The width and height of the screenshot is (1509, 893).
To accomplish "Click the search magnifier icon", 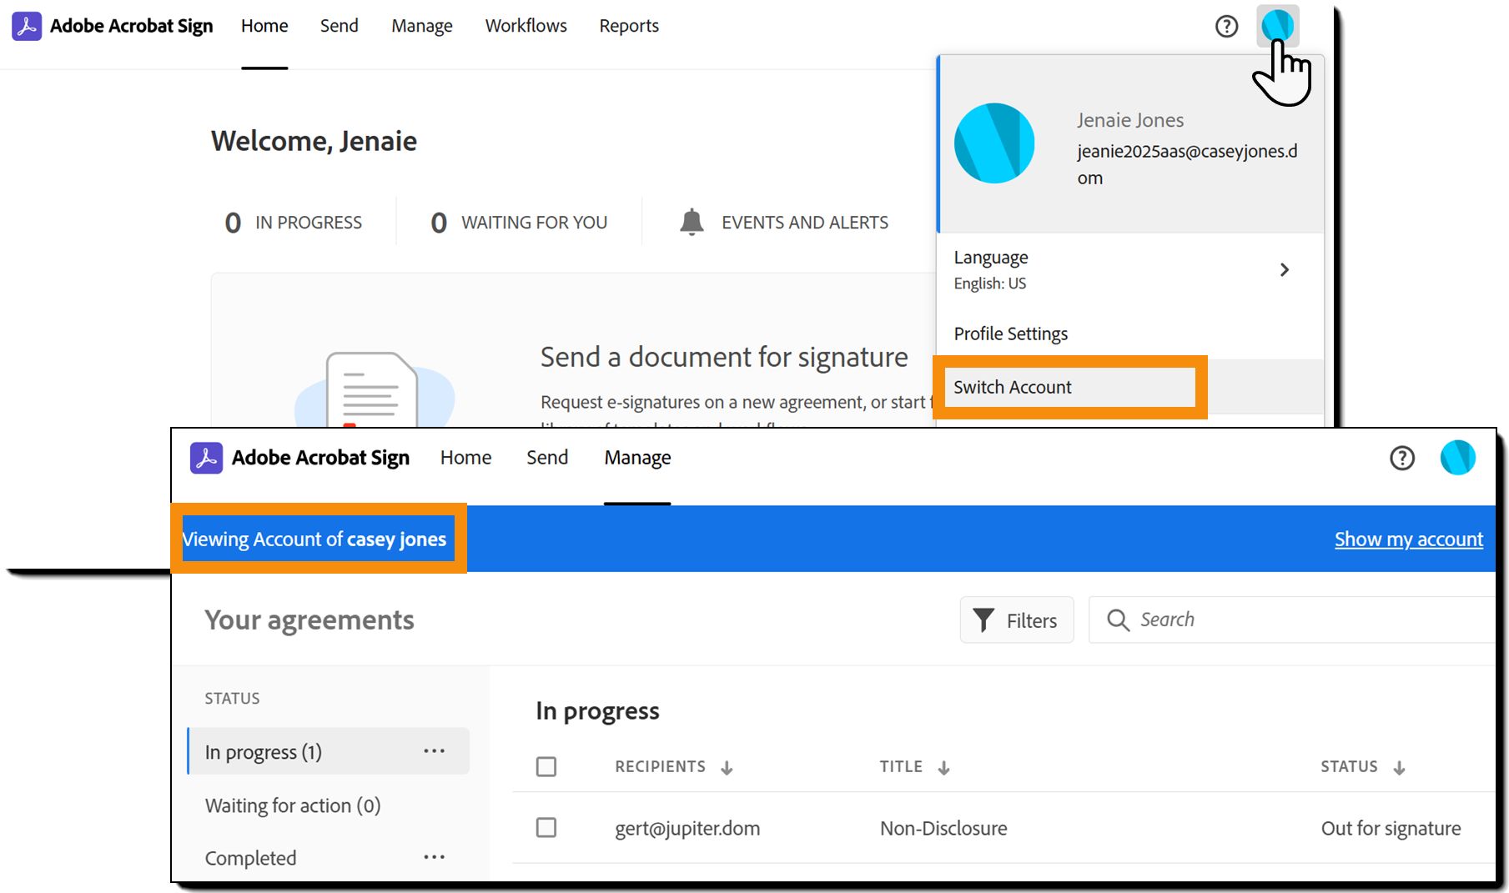I will (1118, 620).
